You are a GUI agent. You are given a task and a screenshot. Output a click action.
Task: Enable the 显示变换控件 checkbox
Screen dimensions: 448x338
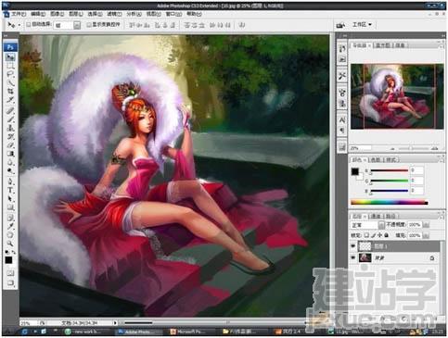coord(88,24)
